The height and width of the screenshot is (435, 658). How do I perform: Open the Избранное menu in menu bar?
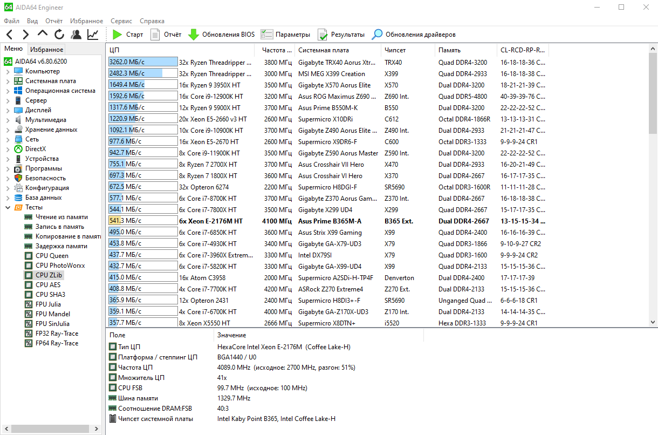click(86, 21)
